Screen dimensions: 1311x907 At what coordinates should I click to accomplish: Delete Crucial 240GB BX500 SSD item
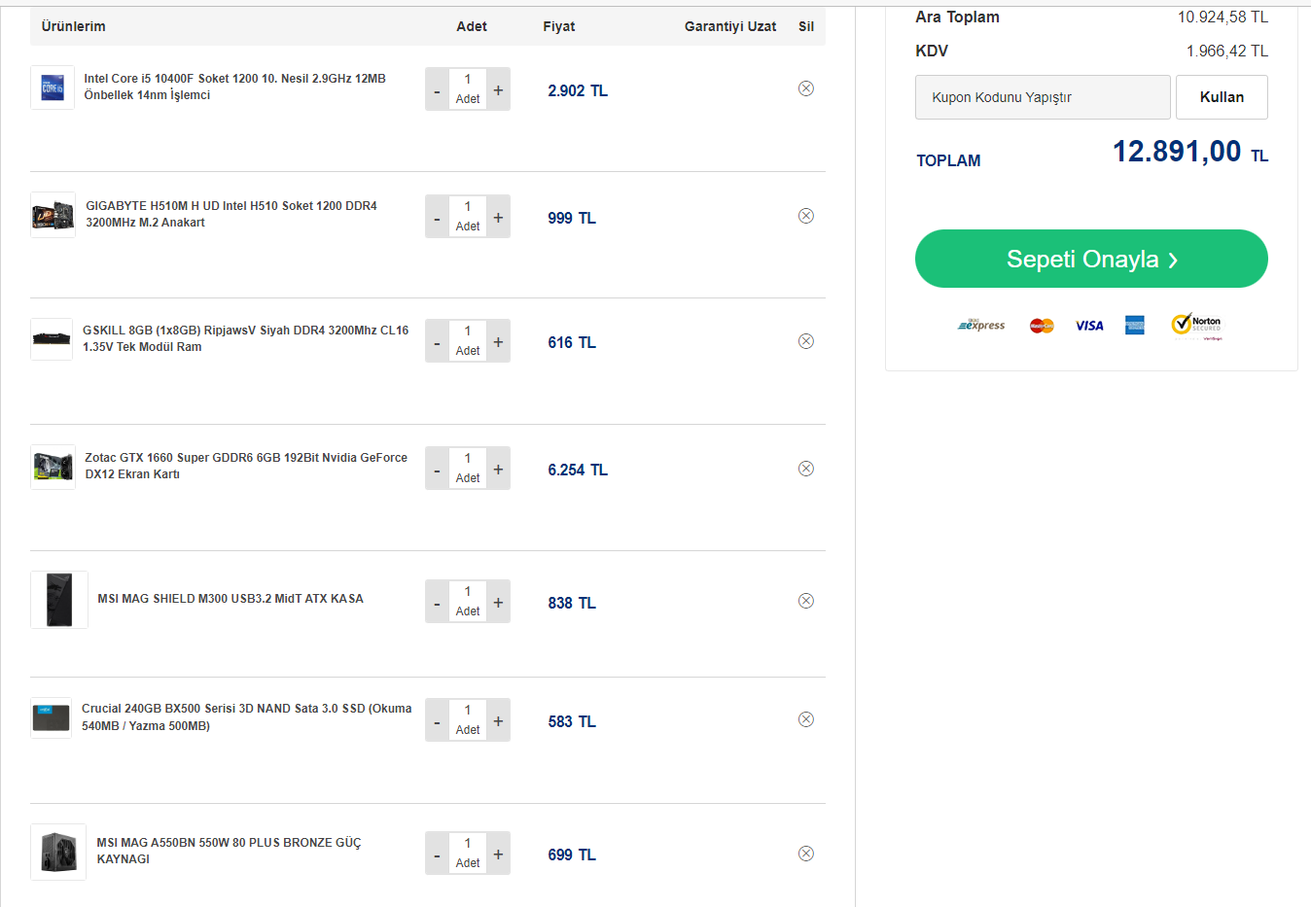pyautogui.click(x=805, y=719)
